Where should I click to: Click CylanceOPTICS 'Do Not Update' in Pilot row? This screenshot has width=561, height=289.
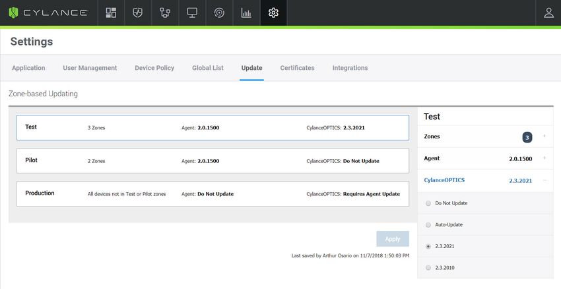point(361,161)
